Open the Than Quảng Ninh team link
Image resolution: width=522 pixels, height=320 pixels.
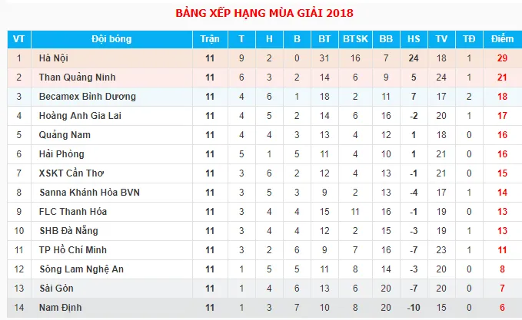click(77, 78)
